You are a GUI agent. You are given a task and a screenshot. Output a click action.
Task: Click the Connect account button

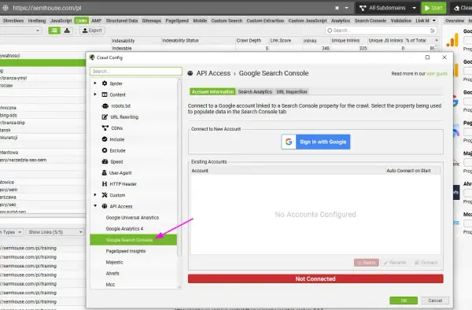coord(426,263)
